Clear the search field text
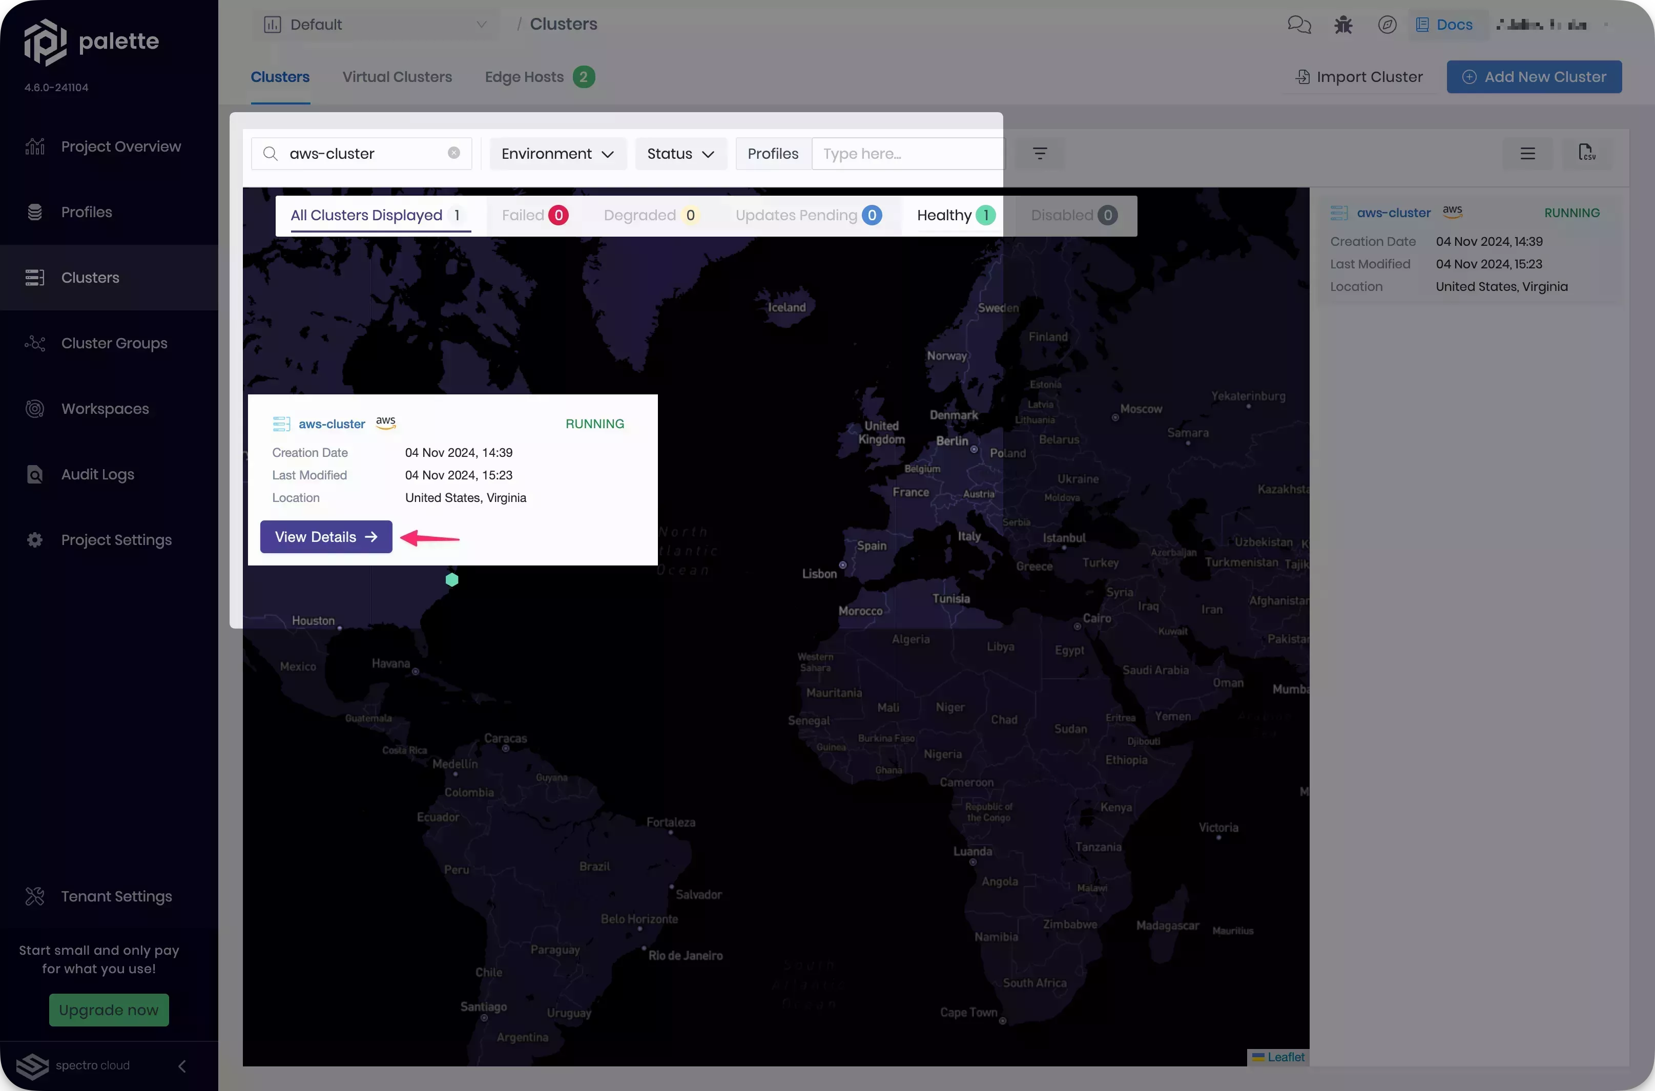This screenshot has width=1655, height=1091. 454,153
